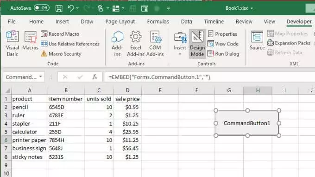Open Excel Add-ins gear button

point(136,44)
